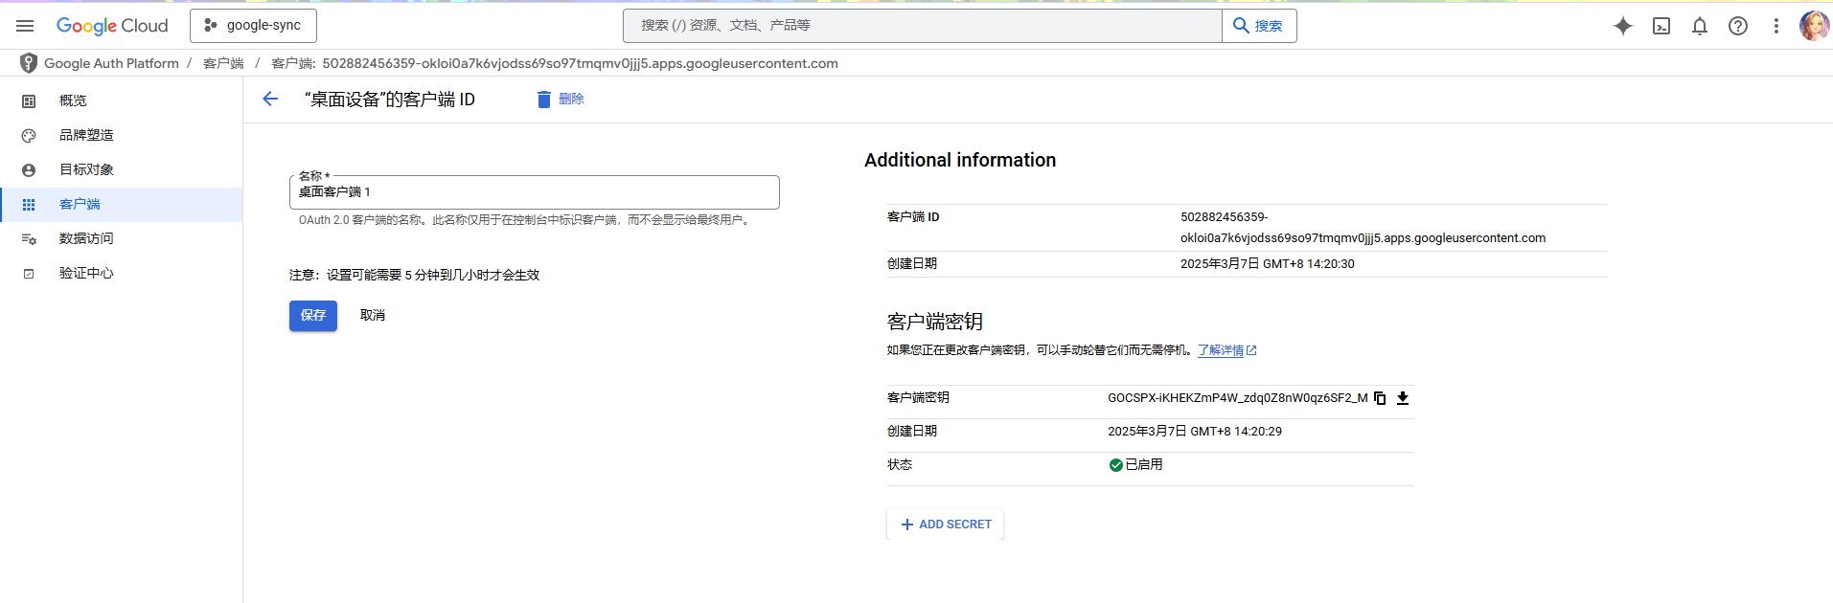Click the 客户端 grid sidebar icon

pyautogui.click(x=29, y=205)
